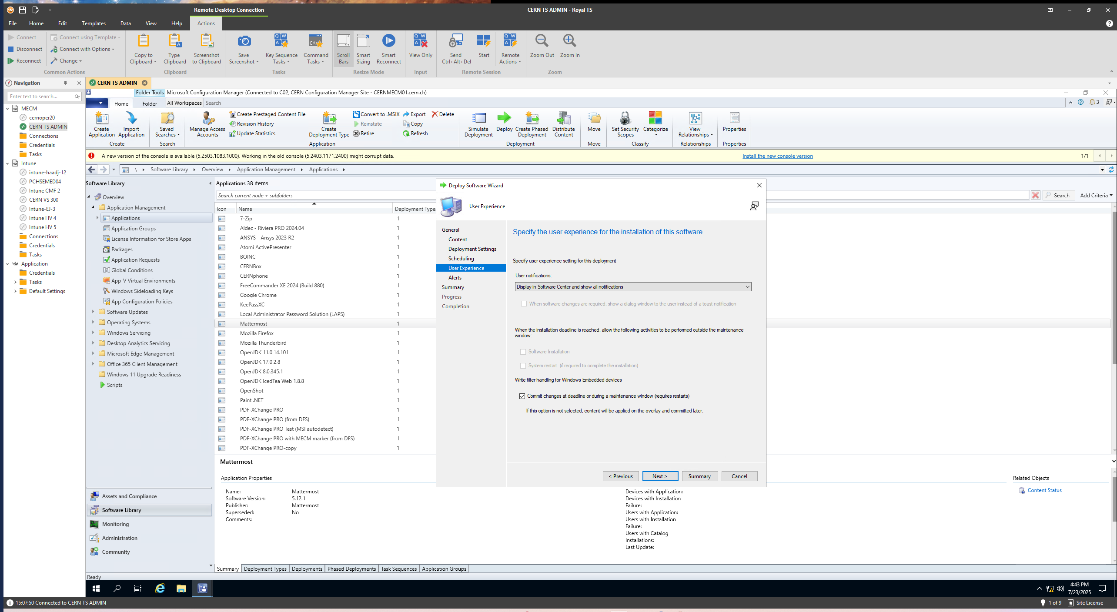The image size is (1117, 612).
Task: Click wizard feedback icon beside User Experience
Action: click(x=754, y=206)
